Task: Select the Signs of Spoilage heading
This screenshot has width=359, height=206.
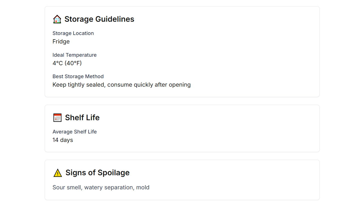Action: pos(98,173)
